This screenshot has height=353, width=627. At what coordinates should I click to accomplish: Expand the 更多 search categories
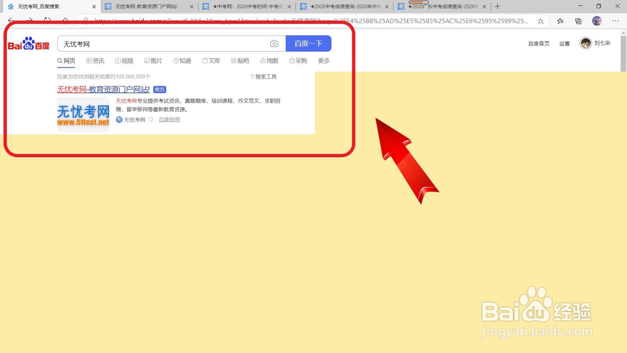[x=324, y=61]
